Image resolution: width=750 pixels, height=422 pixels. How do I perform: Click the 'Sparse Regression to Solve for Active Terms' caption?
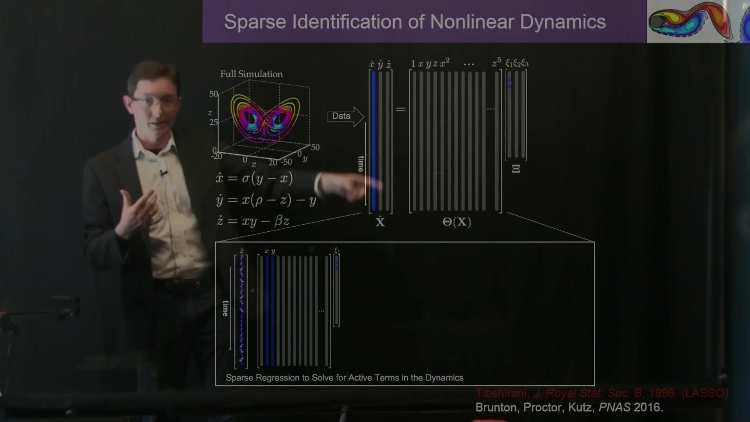(x=345, y=378)
